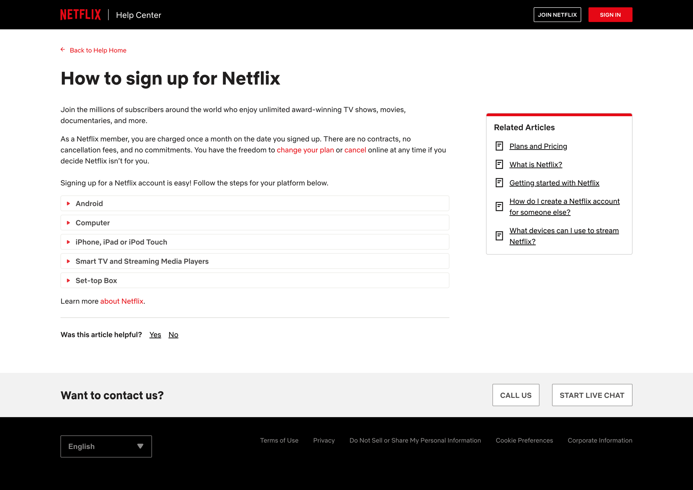The image size is (693, 490).
Task: Open the What is Netflix? article
Action: coord(536,165)
